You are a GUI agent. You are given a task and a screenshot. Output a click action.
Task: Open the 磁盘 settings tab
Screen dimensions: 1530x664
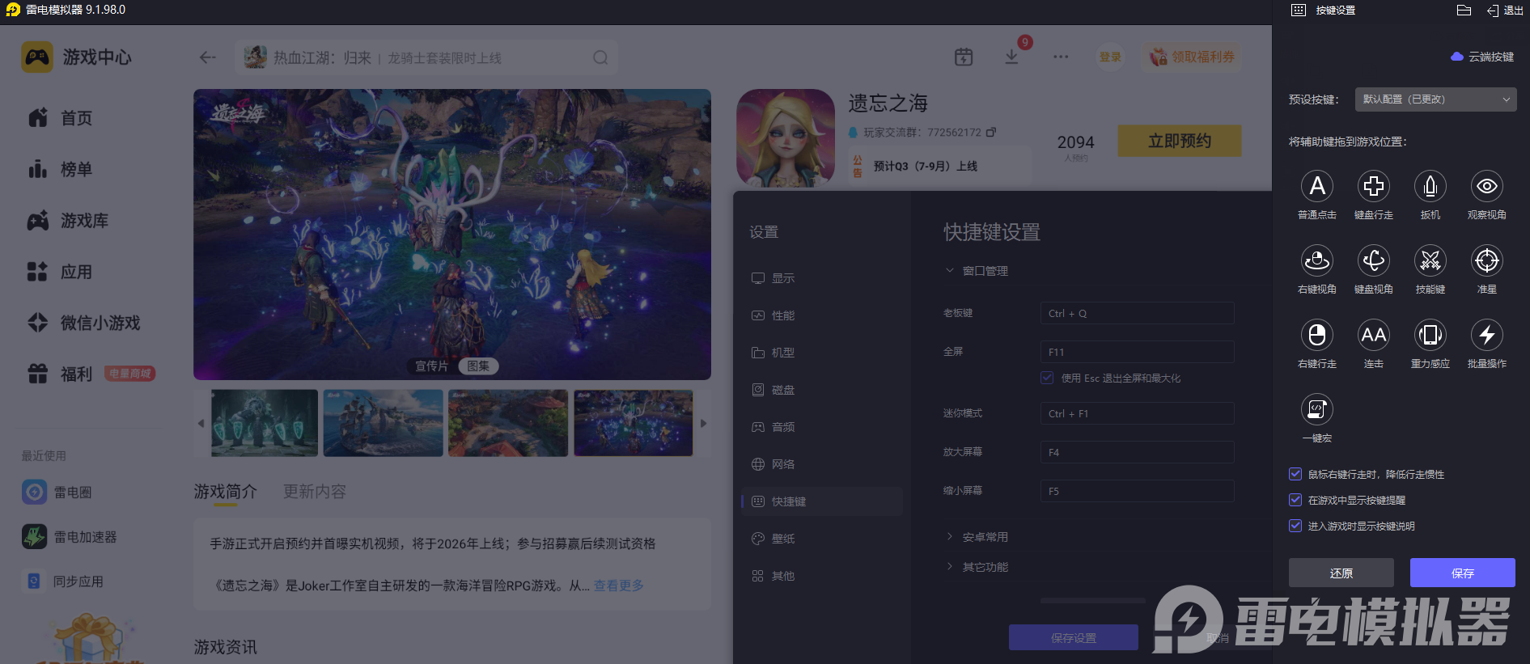tap(821, 390)
